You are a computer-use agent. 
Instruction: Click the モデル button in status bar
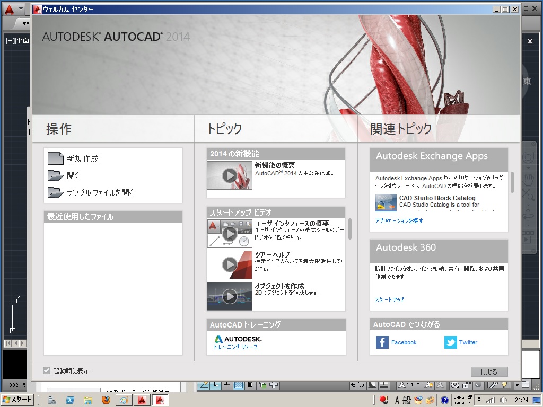357,385
